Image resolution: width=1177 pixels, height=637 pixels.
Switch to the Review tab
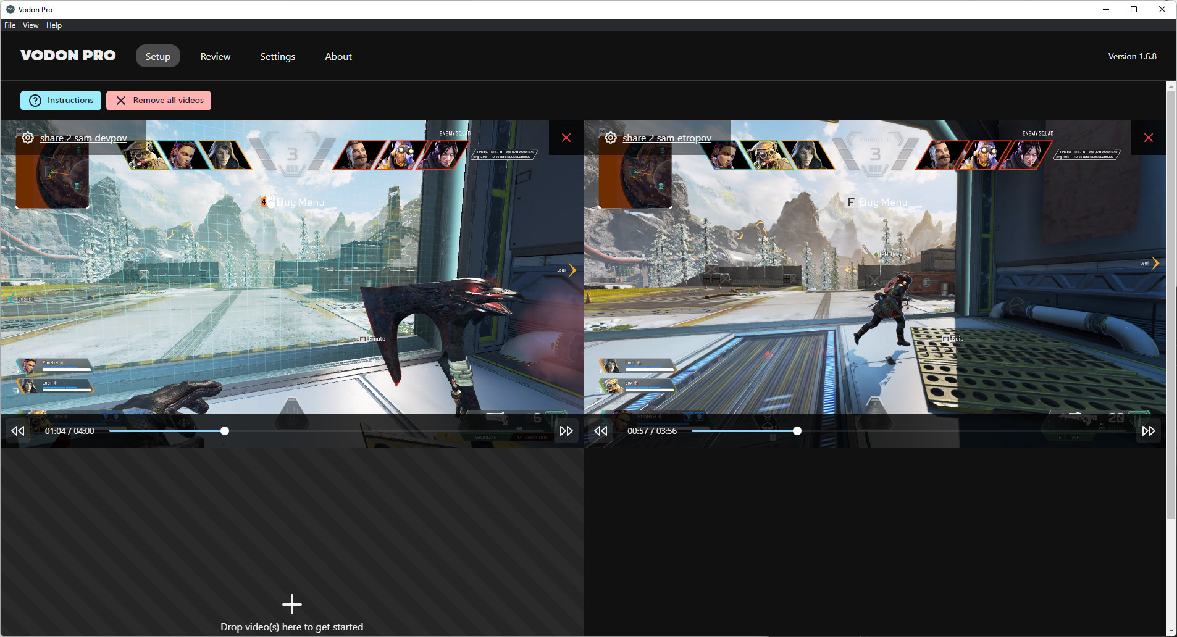tap(216, 56)
